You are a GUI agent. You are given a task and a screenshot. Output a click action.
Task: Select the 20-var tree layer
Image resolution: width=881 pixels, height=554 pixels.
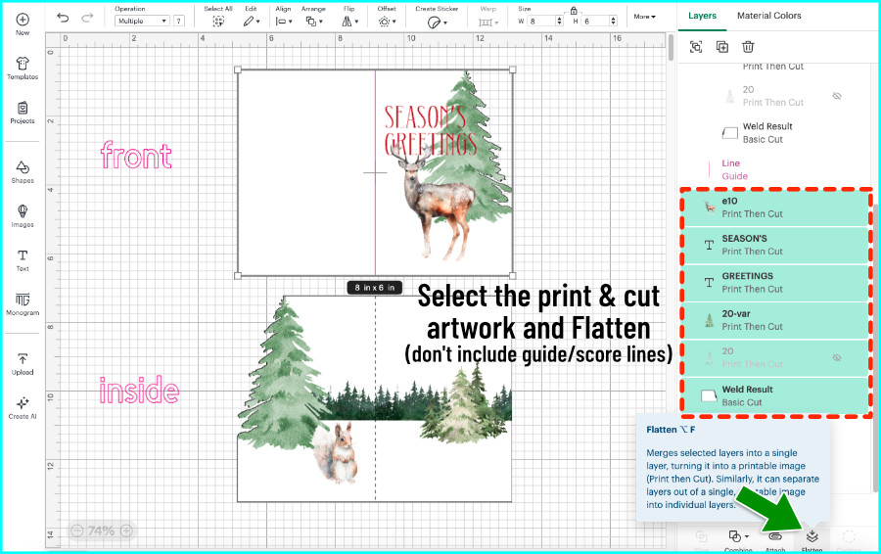776,320
